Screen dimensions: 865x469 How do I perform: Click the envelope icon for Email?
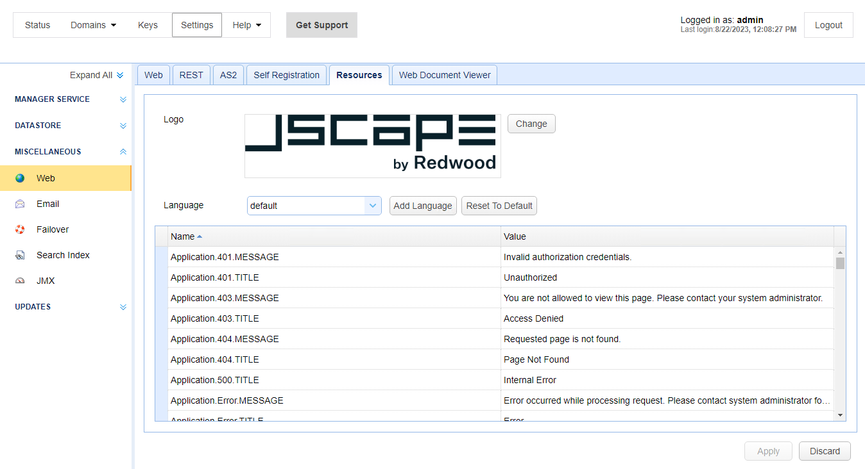click(x=20, y=204)
